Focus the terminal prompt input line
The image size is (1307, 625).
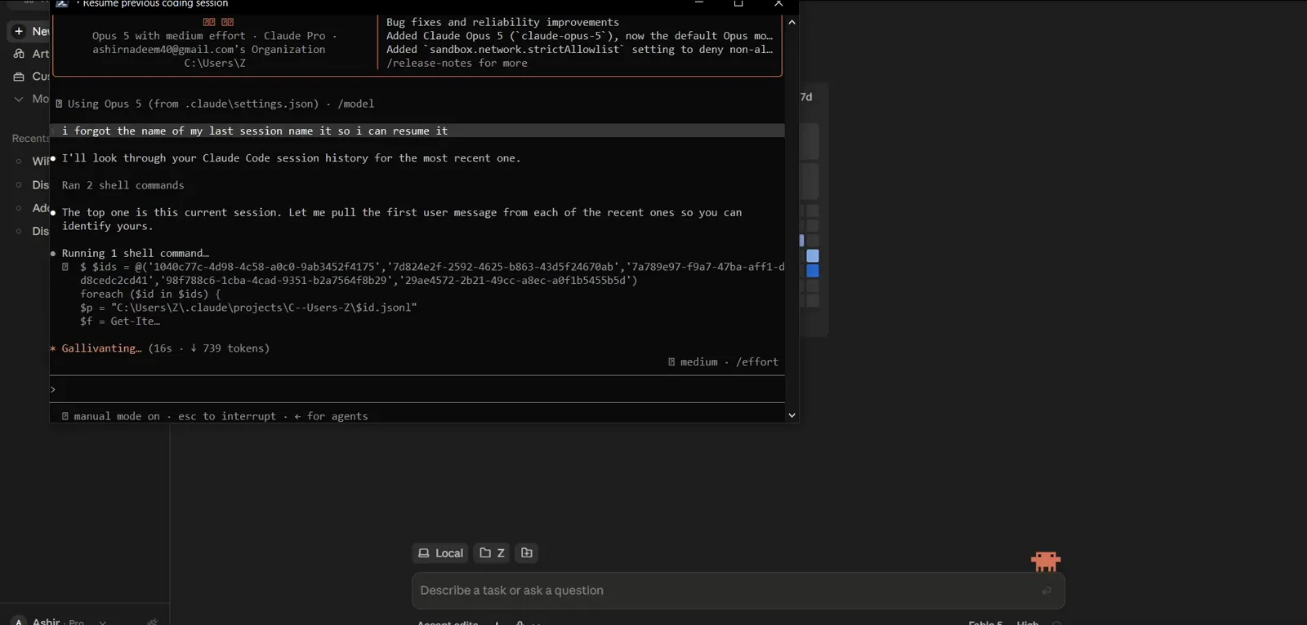(x=417, y=389)
